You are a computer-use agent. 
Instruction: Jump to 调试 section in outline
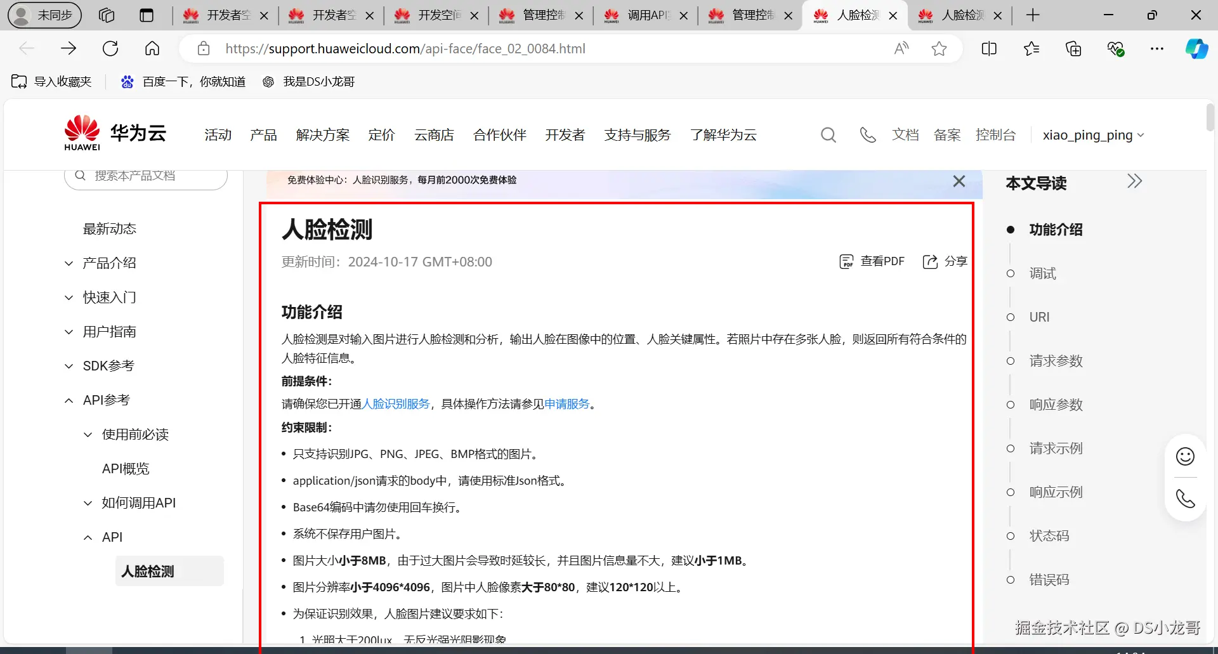[1042, 273]
